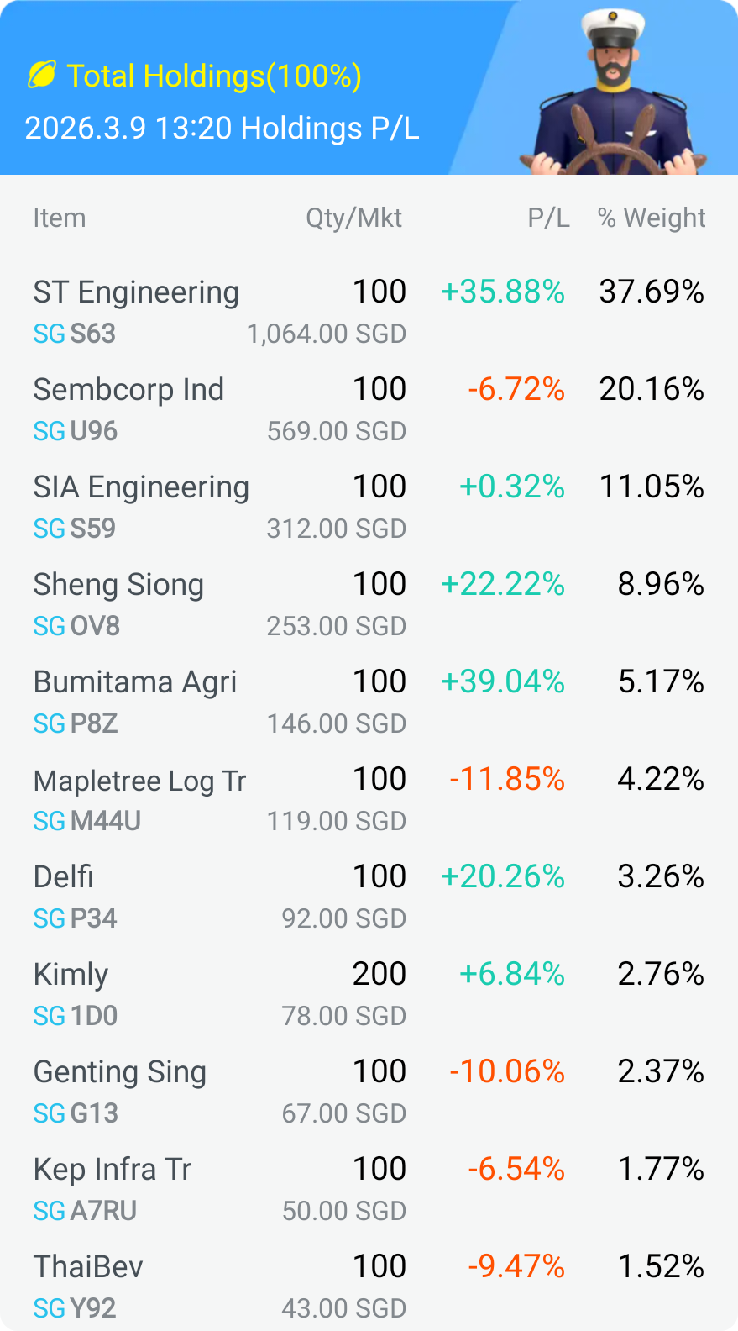Open the Bumitama Agri holding
This screenshot has width=738, height=1331.
(134, 682)
